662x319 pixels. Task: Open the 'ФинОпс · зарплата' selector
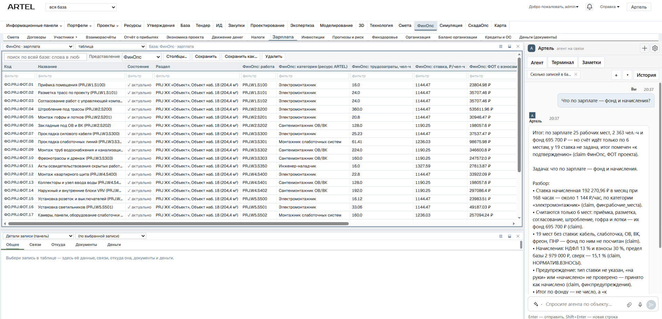point(38,47)
